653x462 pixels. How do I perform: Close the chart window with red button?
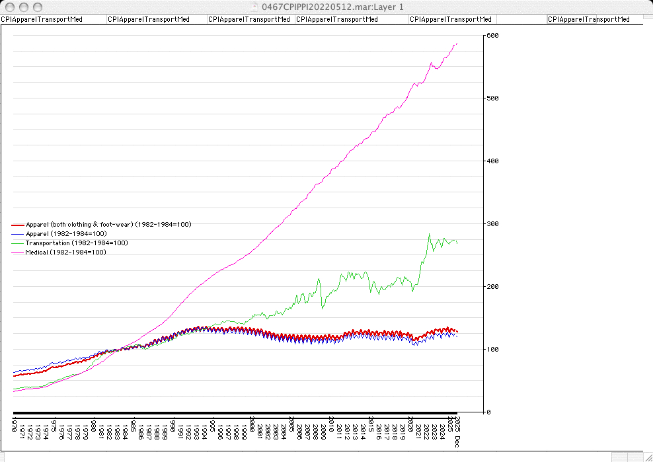(x=9, y=7)
